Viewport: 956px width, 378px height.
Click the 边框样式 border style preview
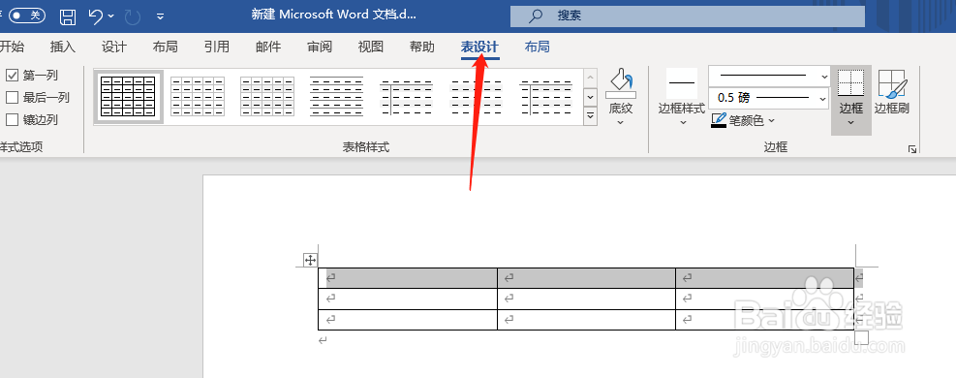(682, 83)
